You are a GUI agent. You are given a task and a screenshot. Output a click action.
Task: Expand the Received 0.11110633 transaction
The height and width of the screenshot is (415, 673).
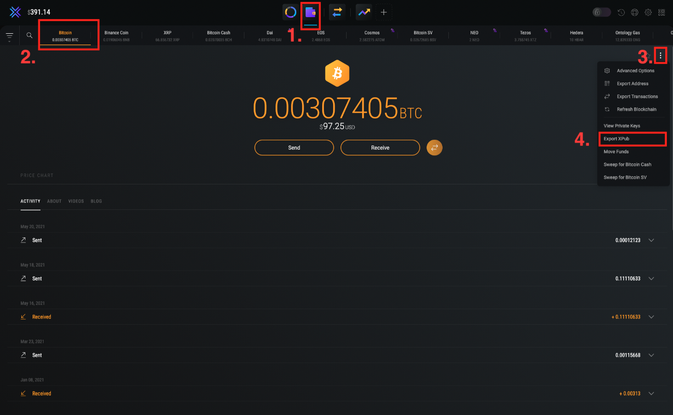tap(651, 316)
